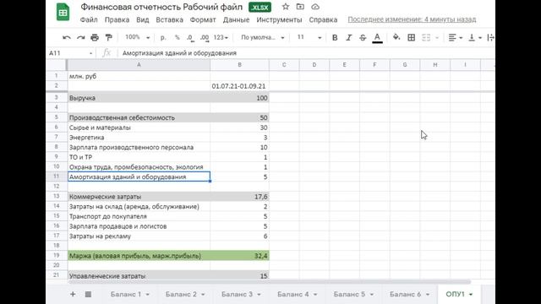Image resolution: width=541 pixels, height=304 pixels.
Task: Click the formula bar content
Action: (x=179, y=53)
